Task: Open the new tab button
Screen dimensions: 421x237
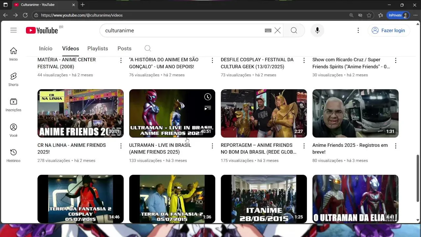Action: coord(83,5)
